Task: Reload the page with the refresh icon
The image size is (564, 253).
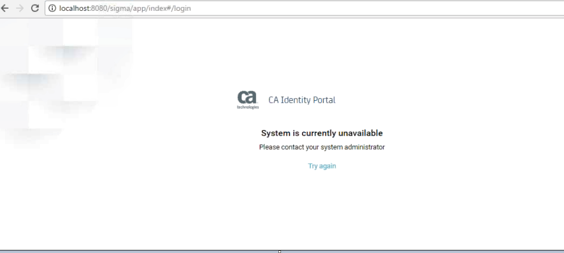Action: click(35, 8)
